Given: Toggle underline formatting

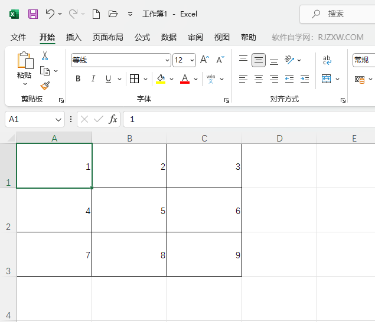Looking at the screenshot, I should point(108,78).
